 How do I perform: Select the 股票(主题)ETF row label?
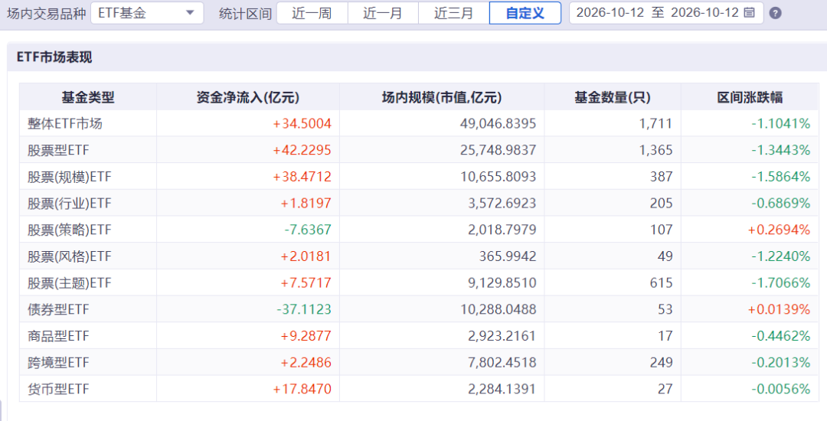(x=70, y=283)
